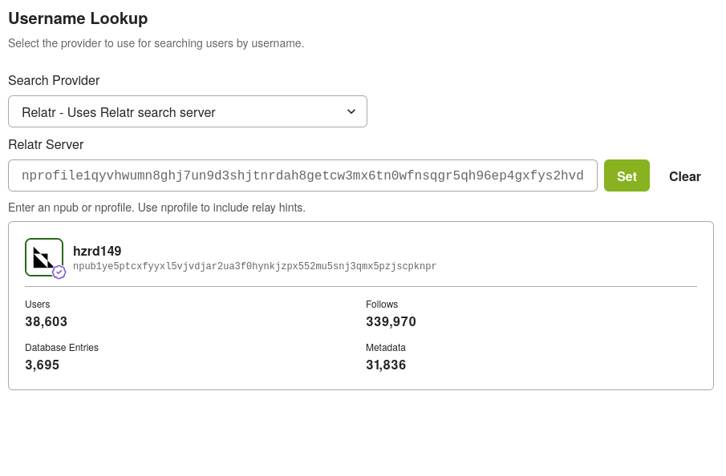Screen dimensions: 726x476
Task: Click the purple verified checkmark badge
Action: coord(59,272)
